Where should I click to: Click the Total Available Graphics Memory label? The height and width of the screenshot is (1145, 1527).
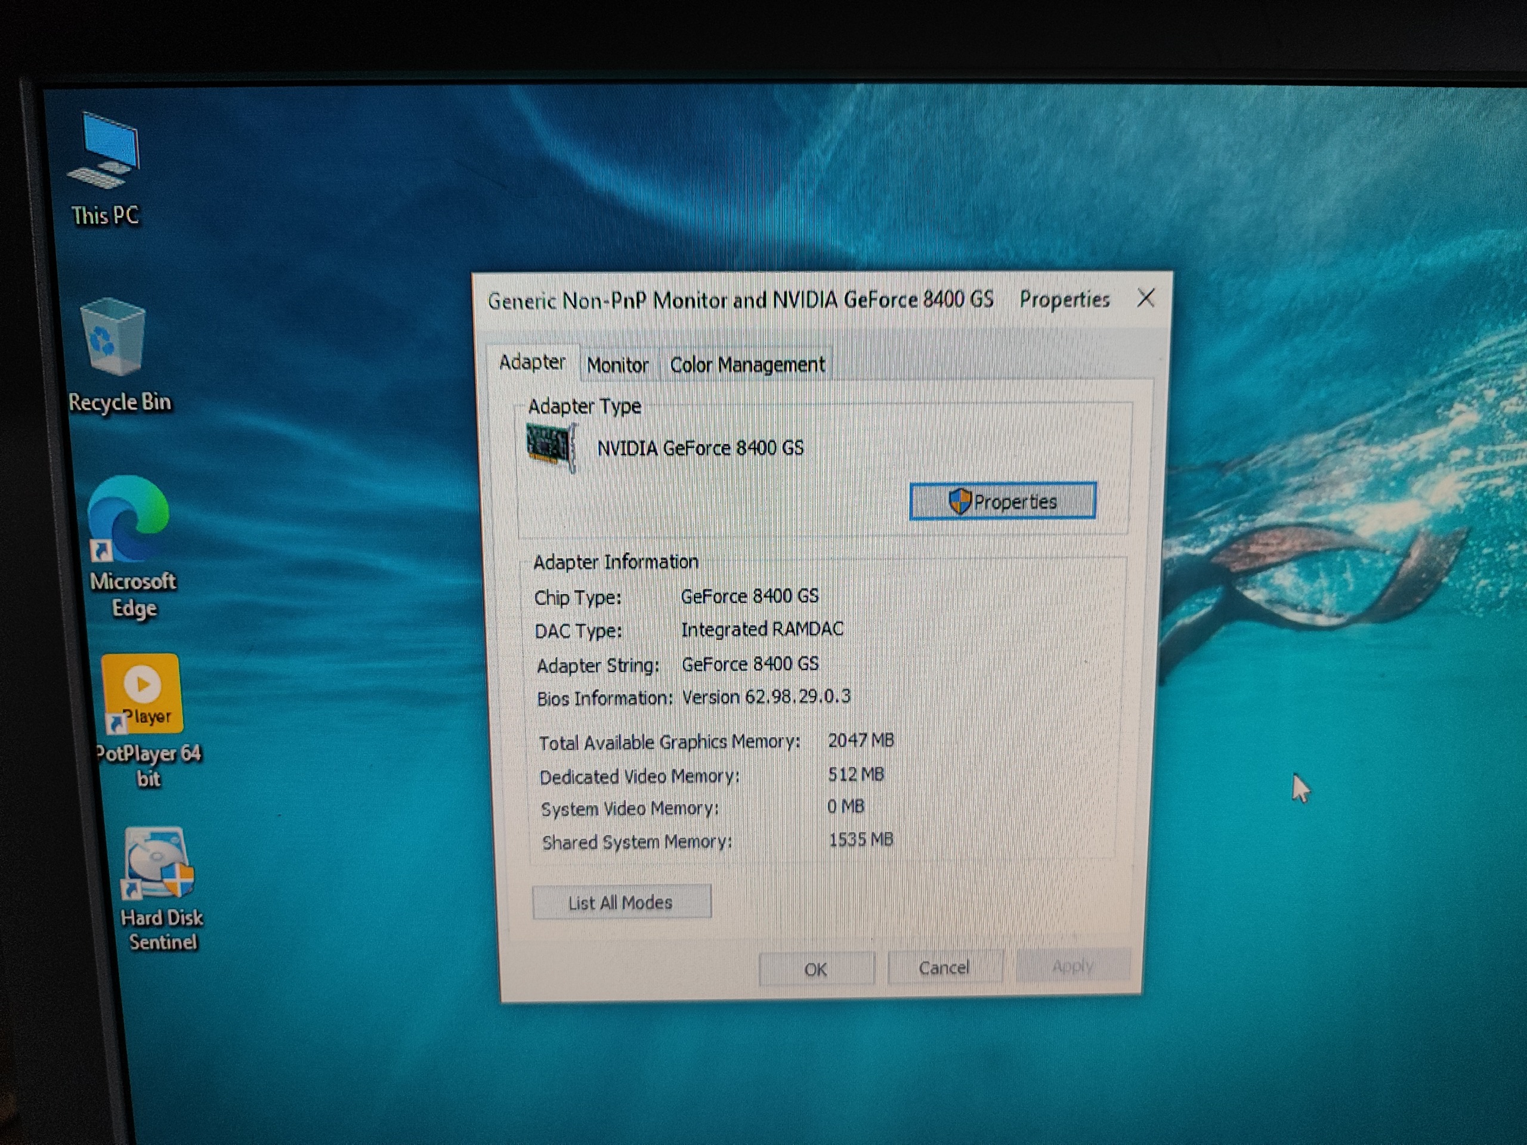[x=670, y=742]
